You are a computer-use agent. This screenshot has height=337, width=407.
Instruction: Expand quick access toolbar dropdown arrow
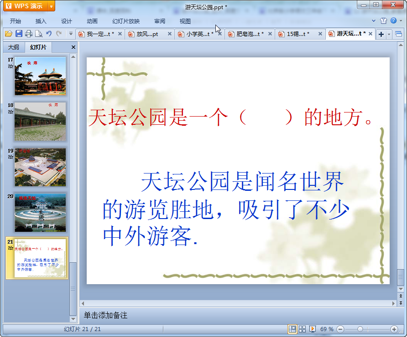coord(71,34)
